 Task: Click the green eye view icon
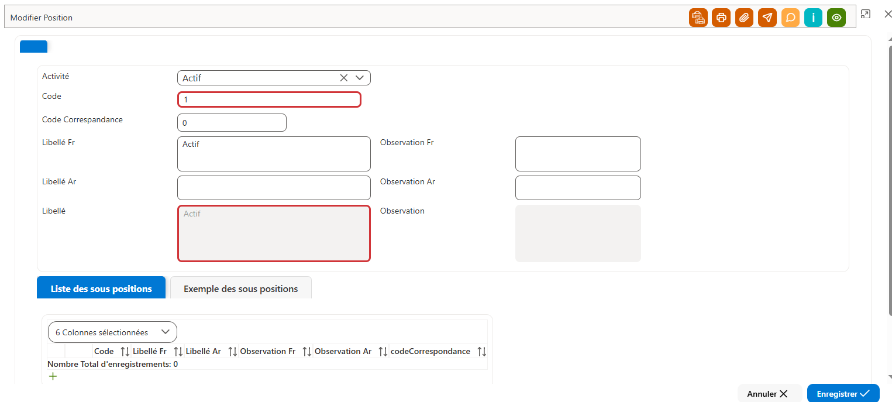pyautogui.click(x=836, y=18)
